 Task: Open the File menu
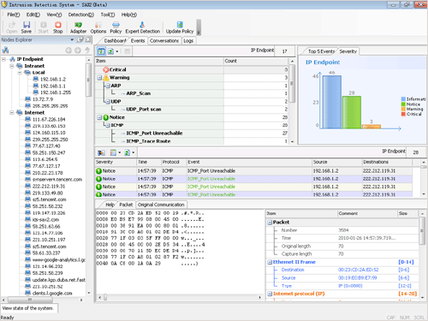pos(14,15)
